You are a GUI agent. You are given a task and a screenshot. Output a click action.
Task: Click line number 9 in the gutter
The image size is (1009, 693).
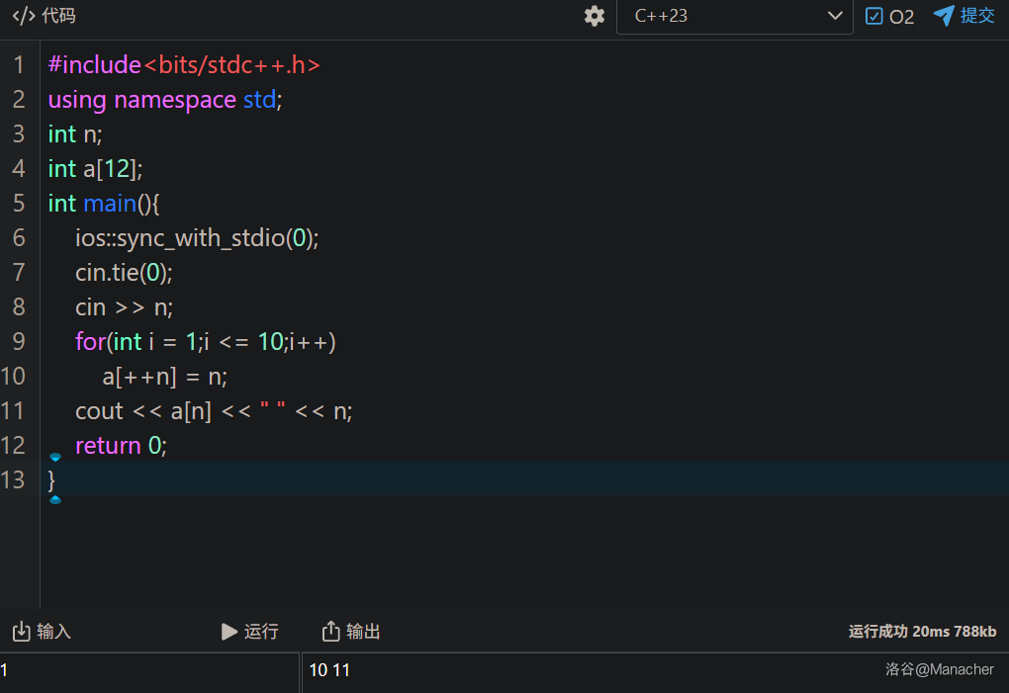(x=19, y=342)
